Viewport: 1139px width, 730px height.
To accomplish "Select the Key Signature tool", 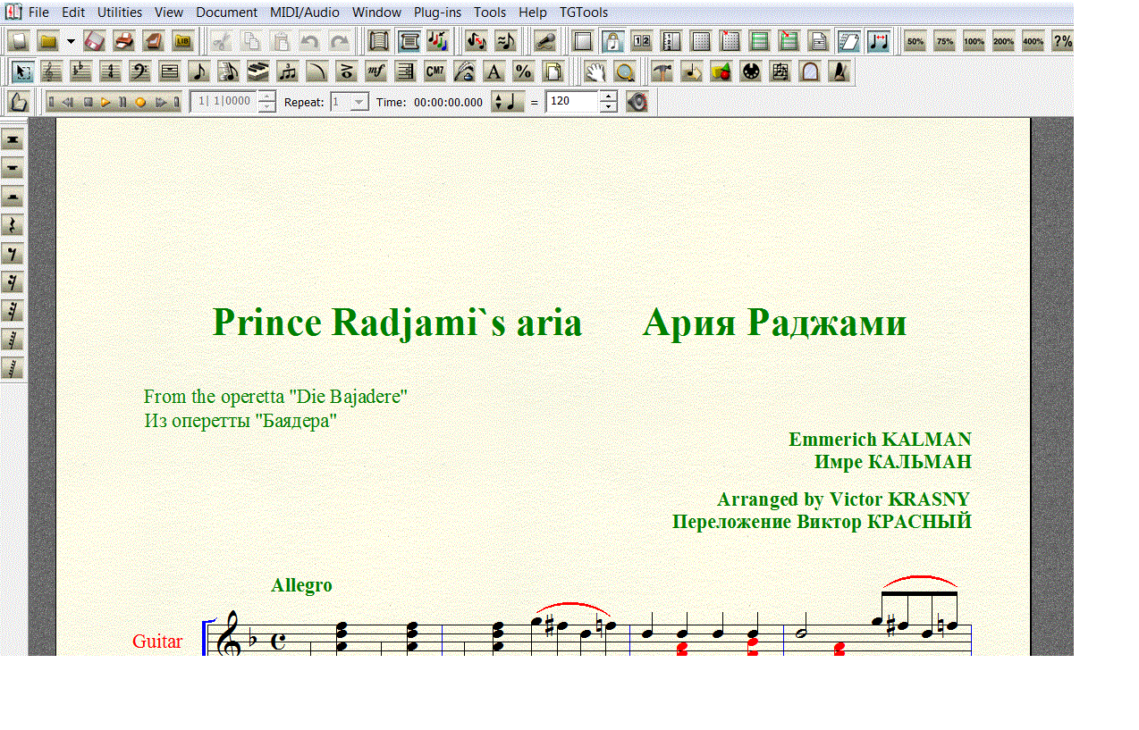I will tap(81, 71).
